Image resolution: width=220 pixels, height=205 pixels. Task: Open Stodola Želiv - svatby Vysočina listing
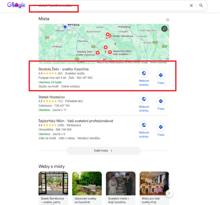click(x=64, y=69)
